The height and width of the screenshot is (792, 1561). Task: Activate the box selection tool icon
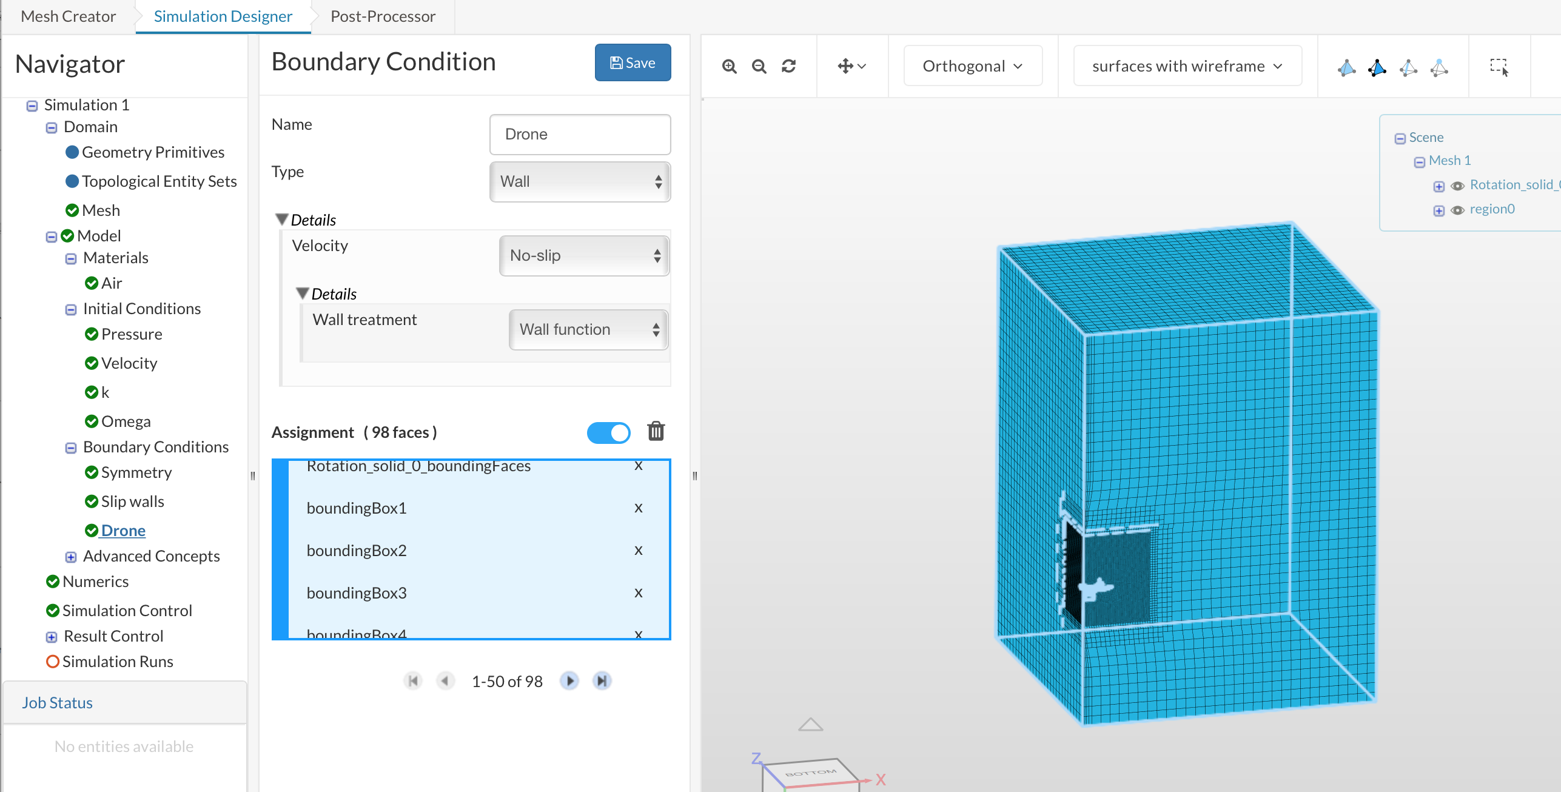coord(1499,67)
